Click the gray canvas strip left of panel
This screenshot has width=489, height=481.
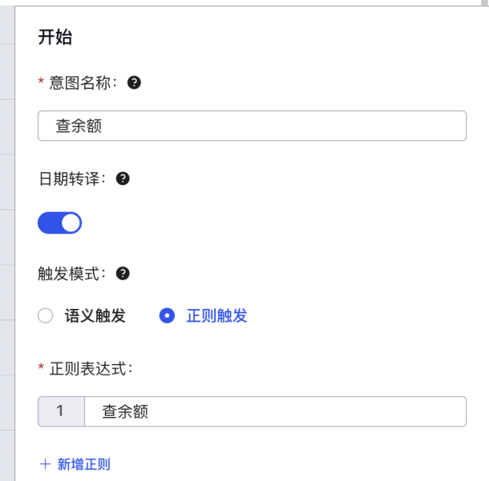[x=7, y=243]
